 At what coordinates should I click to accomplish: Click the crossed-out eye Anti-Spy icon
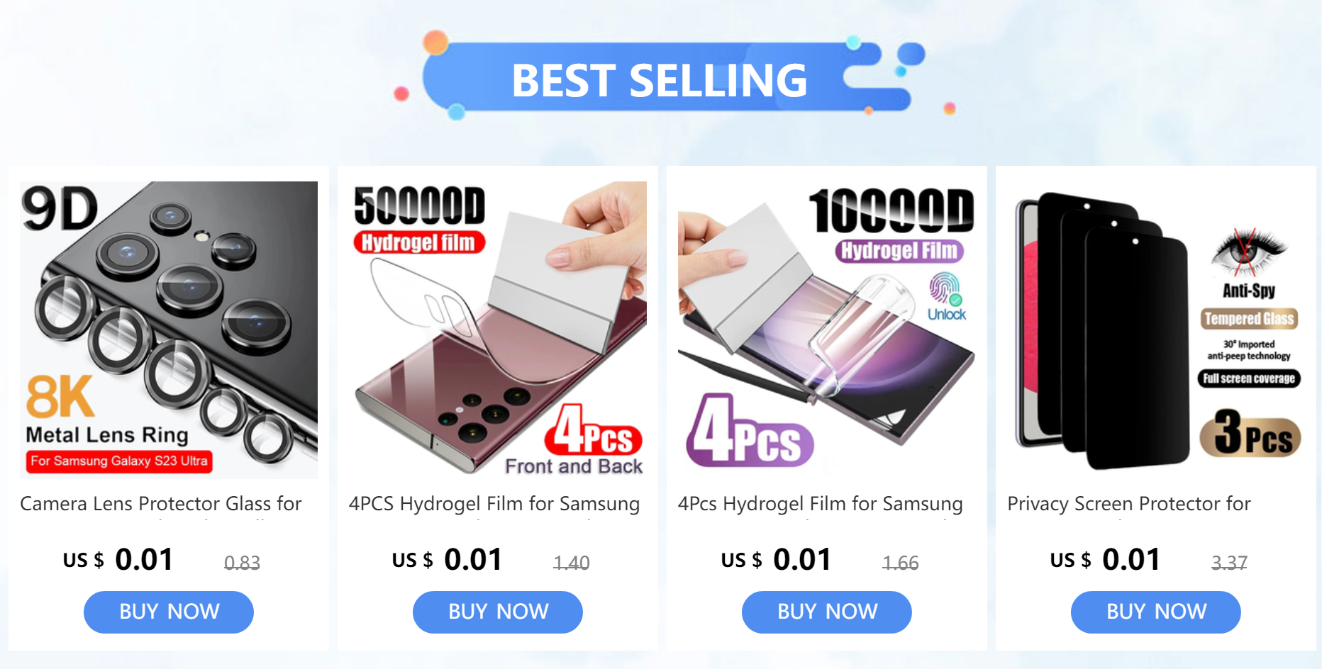(x=1248, y=253)
